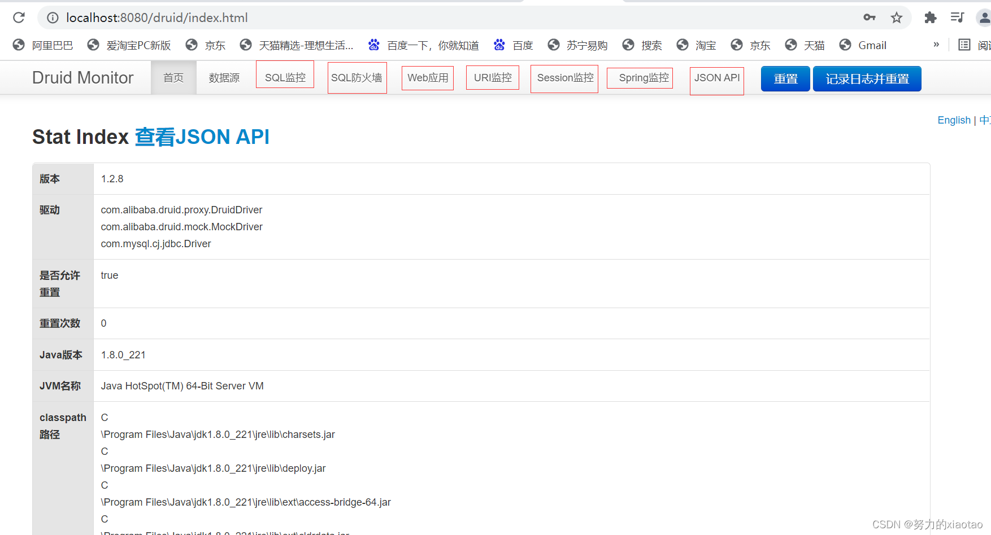This screenshot has width=991, height=535.
Task: Open the SQL监控 tab
Action: (285, 77)
